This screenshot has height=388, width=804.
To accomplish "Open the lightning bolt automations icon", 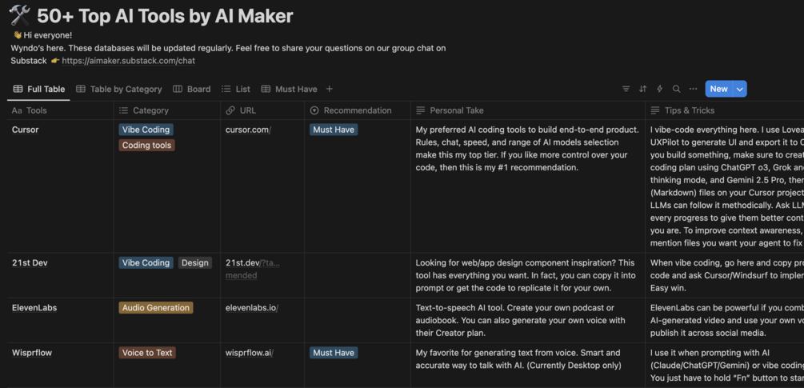I will coord(659,89).
